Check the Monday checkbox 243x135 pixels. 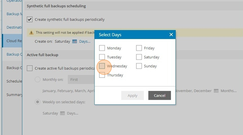[102, 48]
